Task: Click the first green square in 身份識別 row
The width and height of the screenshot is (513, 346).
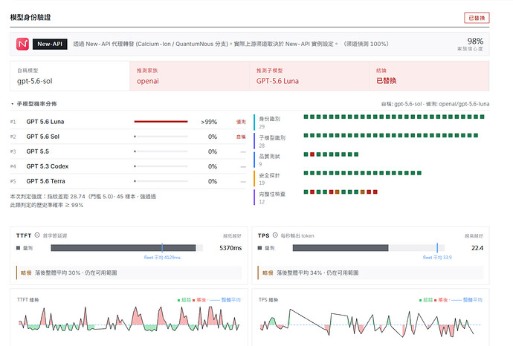Action: tap(306, 117)
